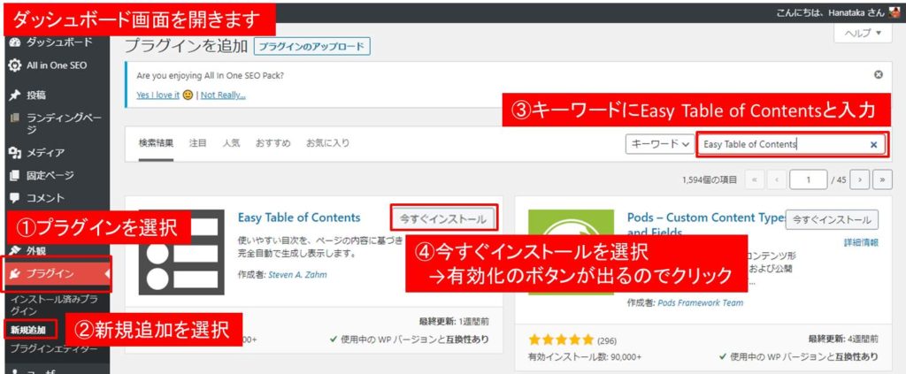906x374 pixels.
Task: Click the プラグイン plug icon
Action: [x=14, y=273]
